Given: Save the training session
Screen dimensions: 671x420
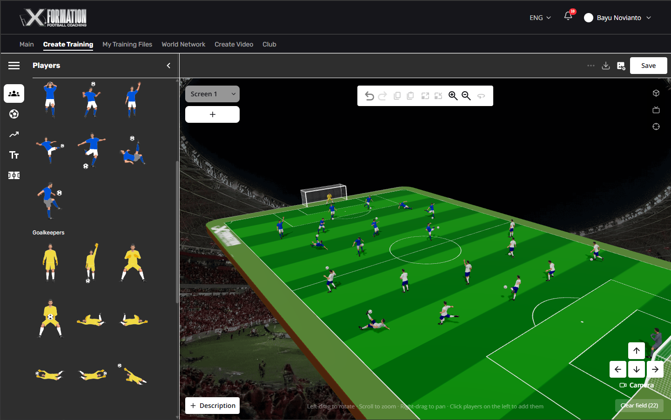Looking at the screenshot, I should coord(648,66).
